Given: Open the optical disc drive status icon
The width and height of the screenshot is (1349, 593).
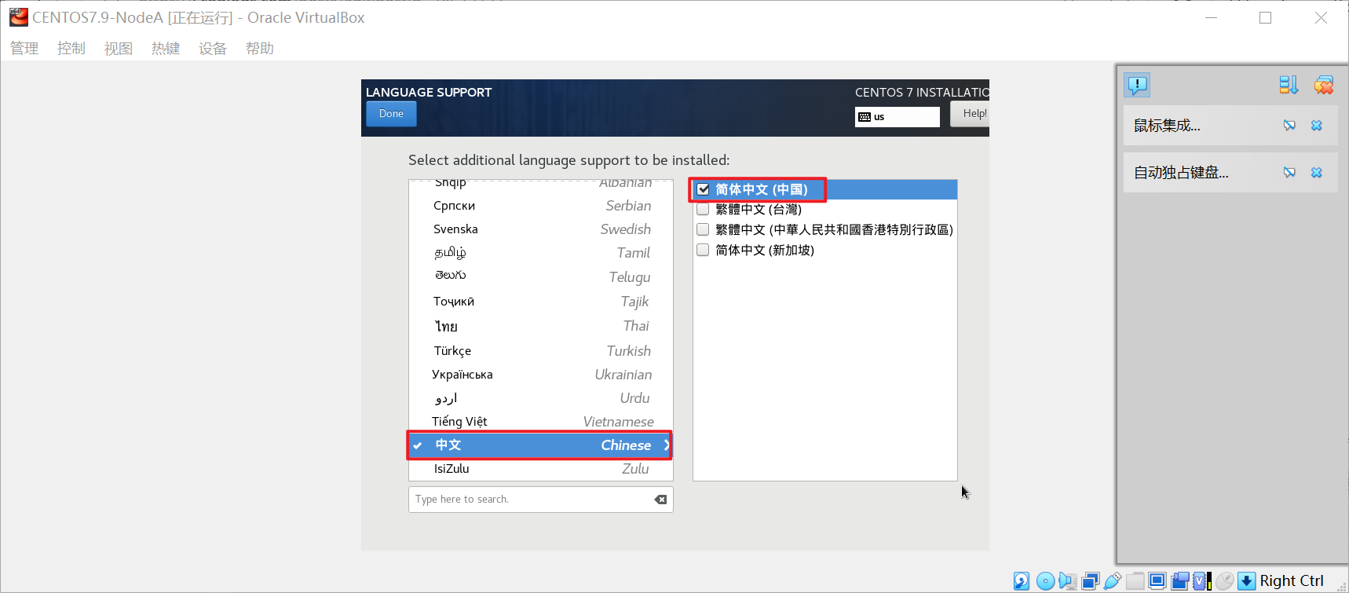Looking at the screenshot, I should 1045,581.
